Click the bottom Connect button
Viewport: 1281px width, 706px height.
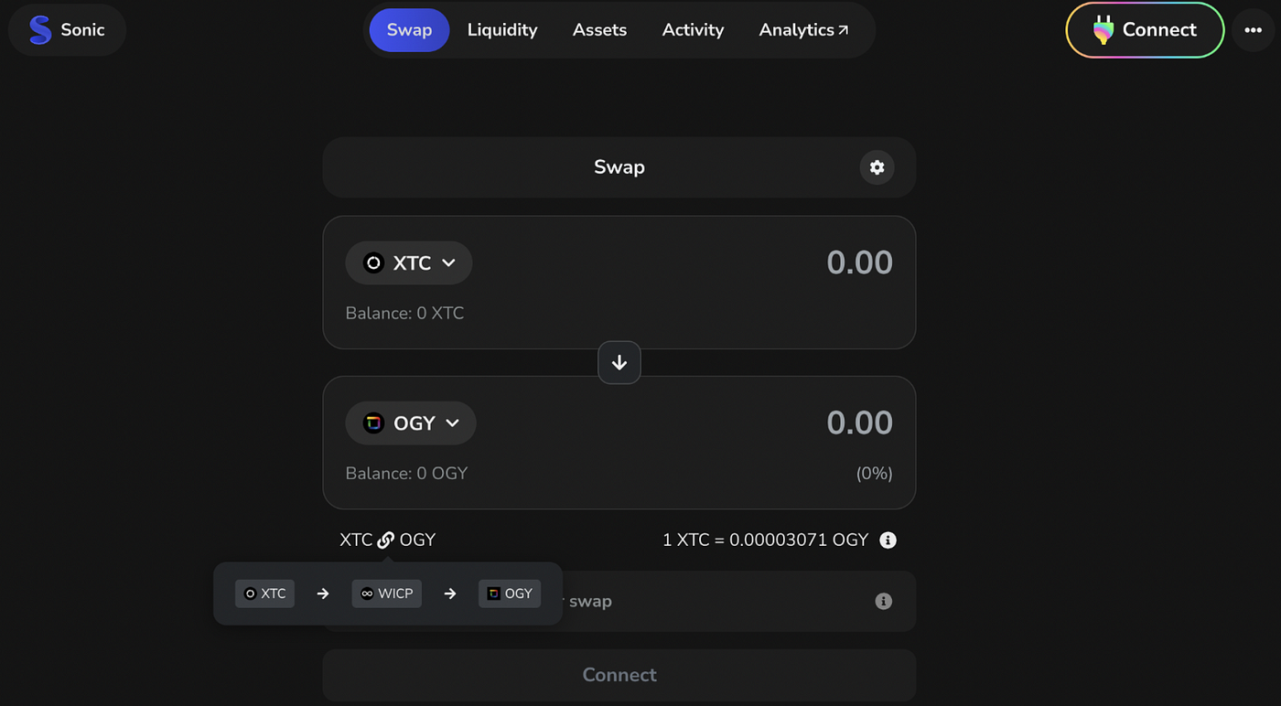point(619,675)
